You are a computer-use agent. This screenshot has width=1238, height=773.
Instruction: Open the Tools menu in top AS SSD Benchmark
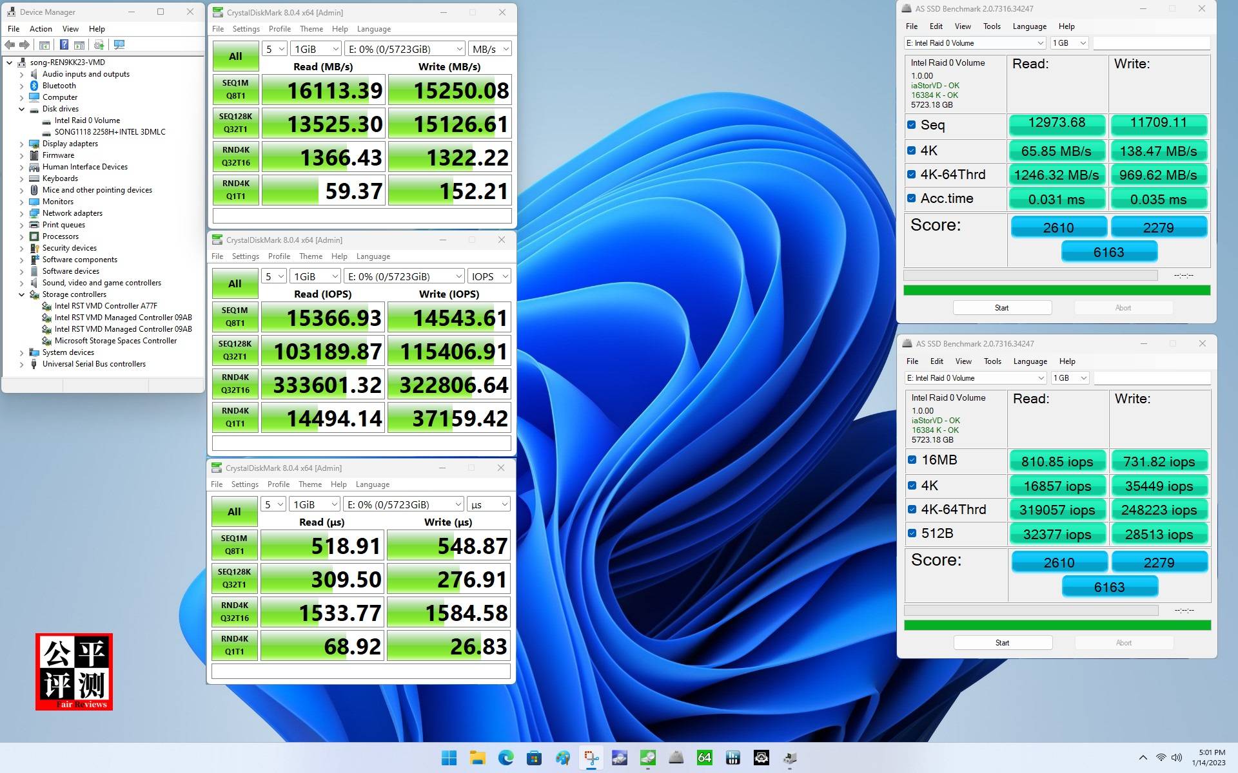[x=991, y=26]
